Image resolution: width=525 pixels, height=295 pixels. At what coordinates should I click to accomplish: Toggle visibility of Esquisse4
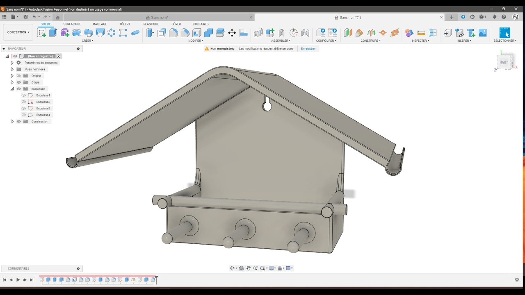[24, 115]
